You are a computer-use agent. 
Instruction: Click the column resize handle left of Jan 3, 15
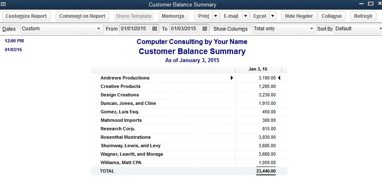[235, 70]
